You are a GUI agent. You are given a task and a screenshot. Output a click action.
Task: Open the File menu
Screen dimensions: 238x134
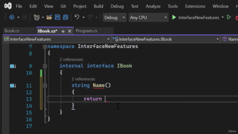tap(19, 6)
